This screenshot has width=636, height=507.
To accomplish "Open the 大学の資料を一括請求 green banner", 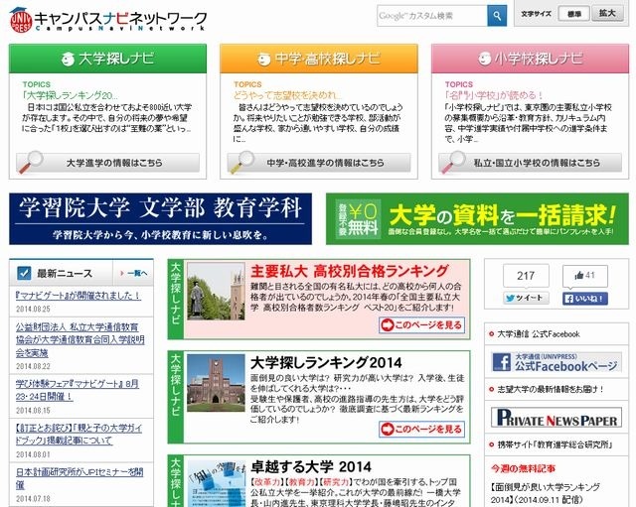I will click(x=477, y=218).
